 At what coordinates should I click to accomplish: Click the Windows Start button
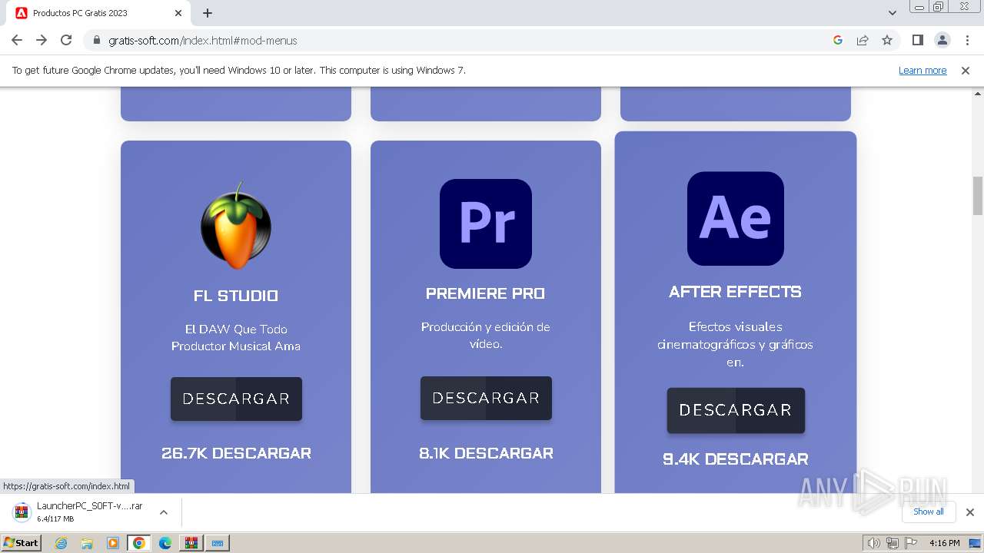coord(22,543)
